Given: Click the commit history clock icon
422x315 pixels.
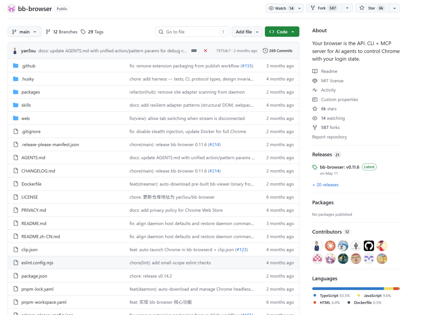Looking at the screenshot, I should (x=265, y=51).
